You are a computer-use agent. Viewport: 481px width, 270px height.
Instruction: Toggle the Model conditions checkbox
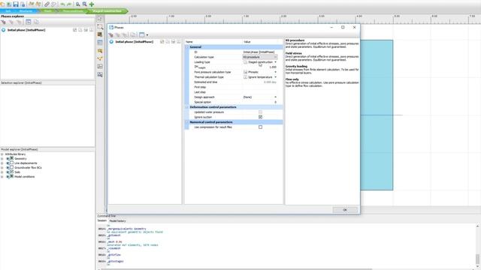pos(12,176)
